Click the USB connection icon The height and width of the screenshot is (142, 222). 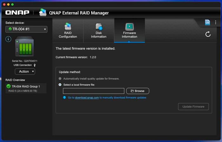point(35,65)
